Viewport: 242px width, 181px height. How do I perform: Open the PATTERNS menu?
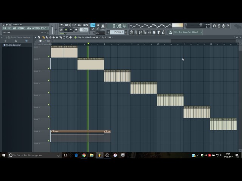coord(22,29)
